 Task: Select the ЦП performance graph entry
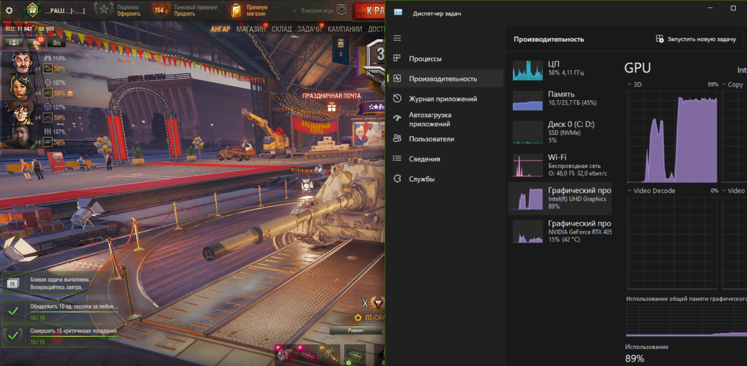point(560,69)
